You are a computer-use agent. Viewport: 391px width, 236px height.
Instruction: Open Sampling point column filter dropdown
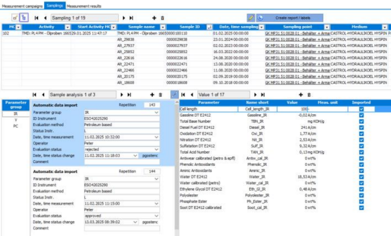pyautogui.click(x=327, y=27)
